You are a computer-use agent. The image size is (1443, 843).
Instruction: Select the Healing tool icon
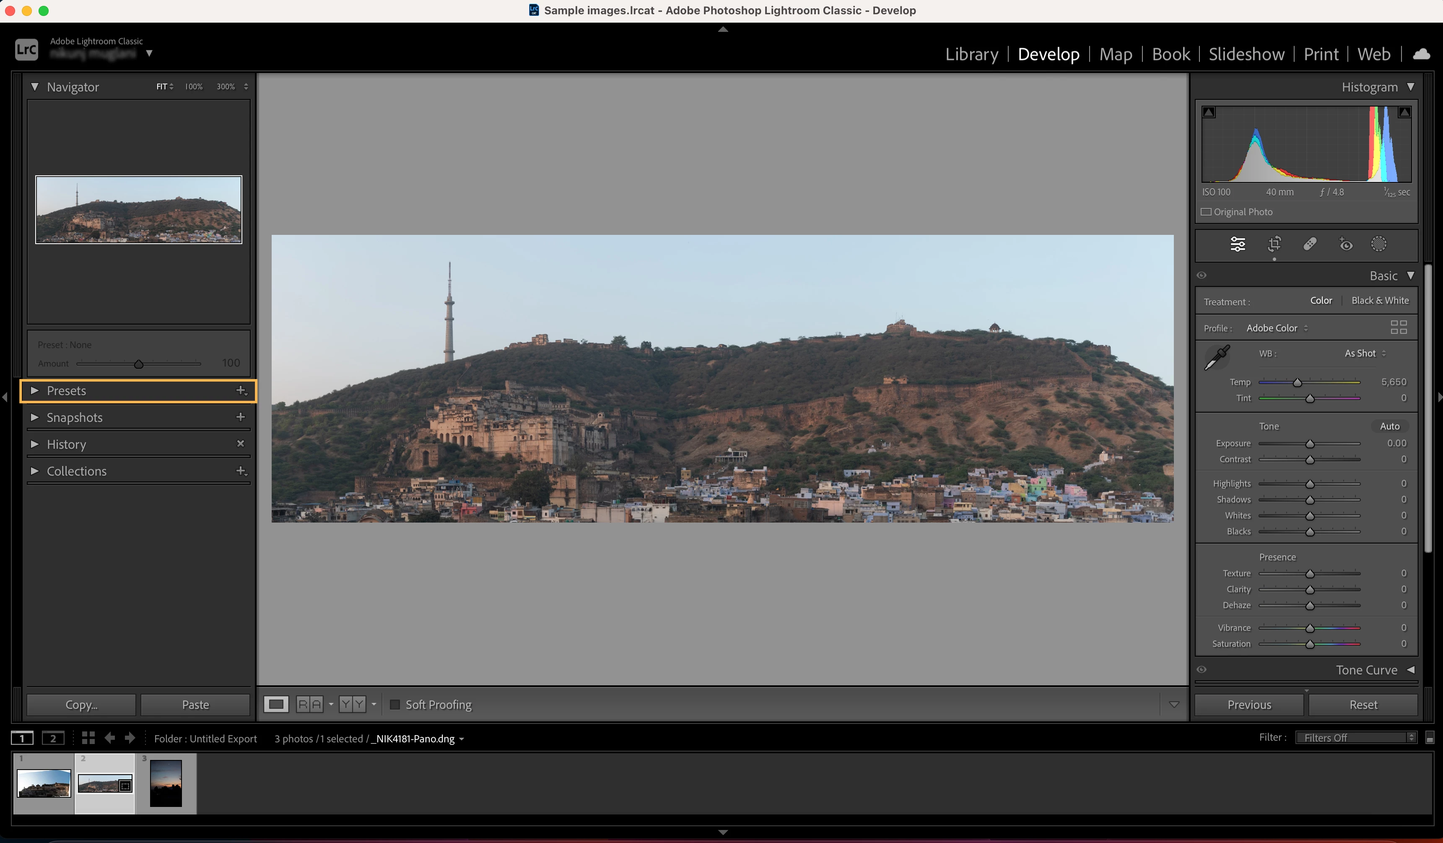(1310, 245)
